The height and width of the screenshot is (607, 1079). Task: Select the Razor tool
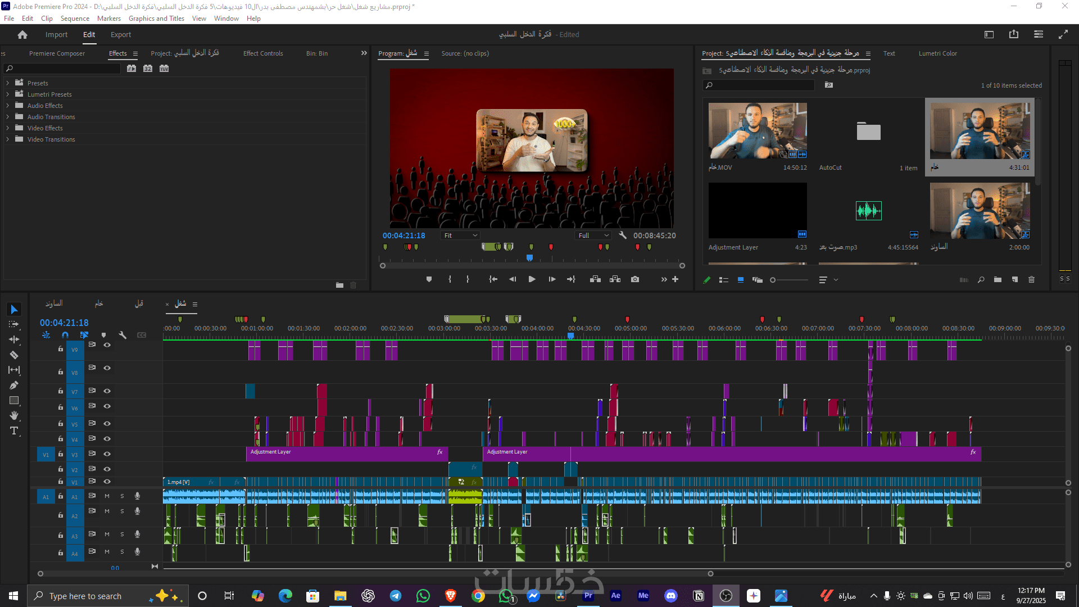[x=14, y=355]
